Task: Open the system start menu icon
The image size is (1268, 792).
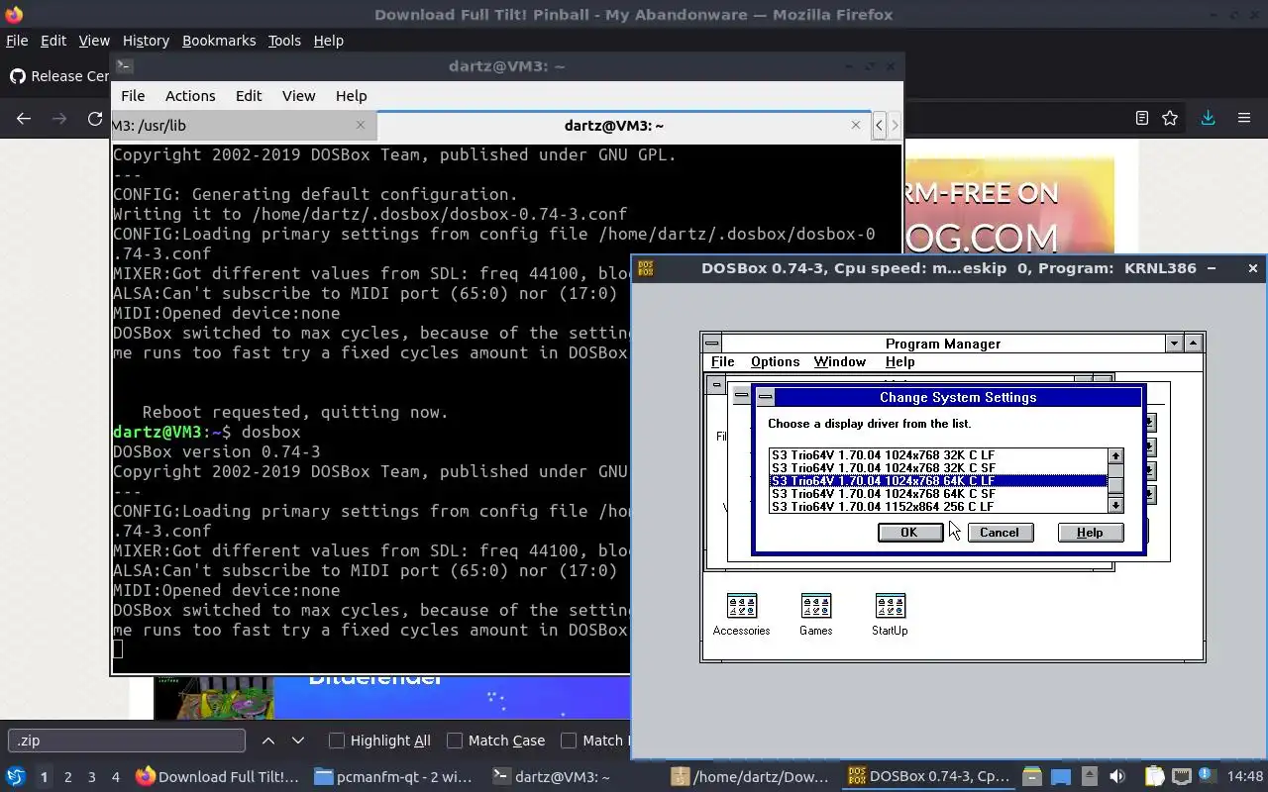Action: point(15,776)
